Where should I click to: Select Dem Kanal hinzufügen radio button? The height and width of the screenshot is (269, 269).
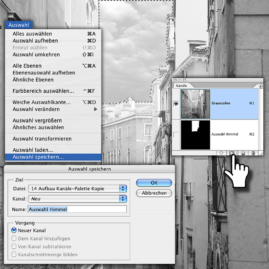pos(14,238)
